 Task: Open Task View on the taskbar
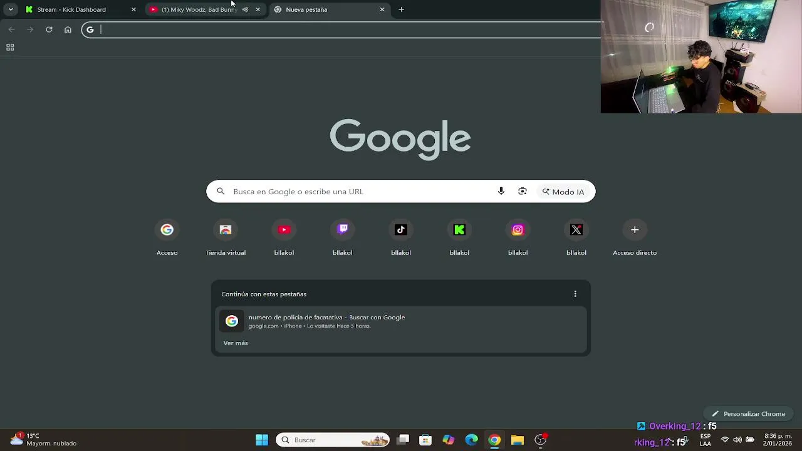(x=404, y=440)
